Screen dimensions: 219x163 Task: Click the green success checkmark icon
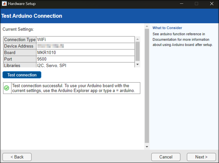6,88
